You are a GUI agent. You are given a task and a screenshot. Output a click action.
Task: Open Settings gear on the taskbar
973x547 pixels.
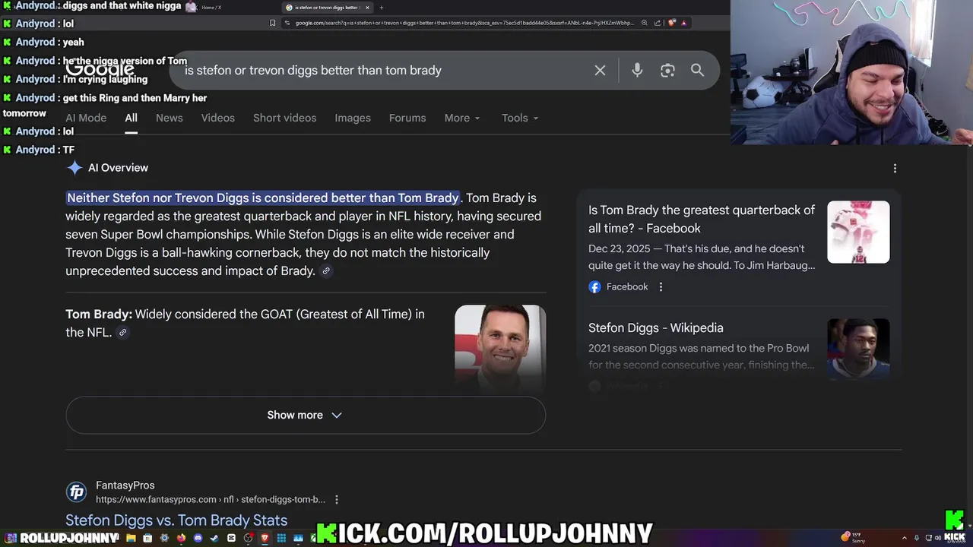(x=164, y=538)
